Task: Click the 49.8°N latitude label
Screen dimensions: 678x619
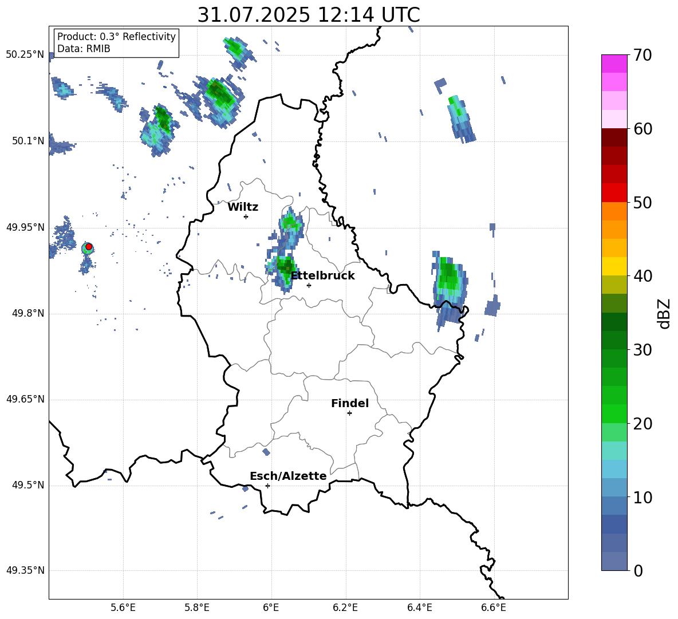Action: 29,313
